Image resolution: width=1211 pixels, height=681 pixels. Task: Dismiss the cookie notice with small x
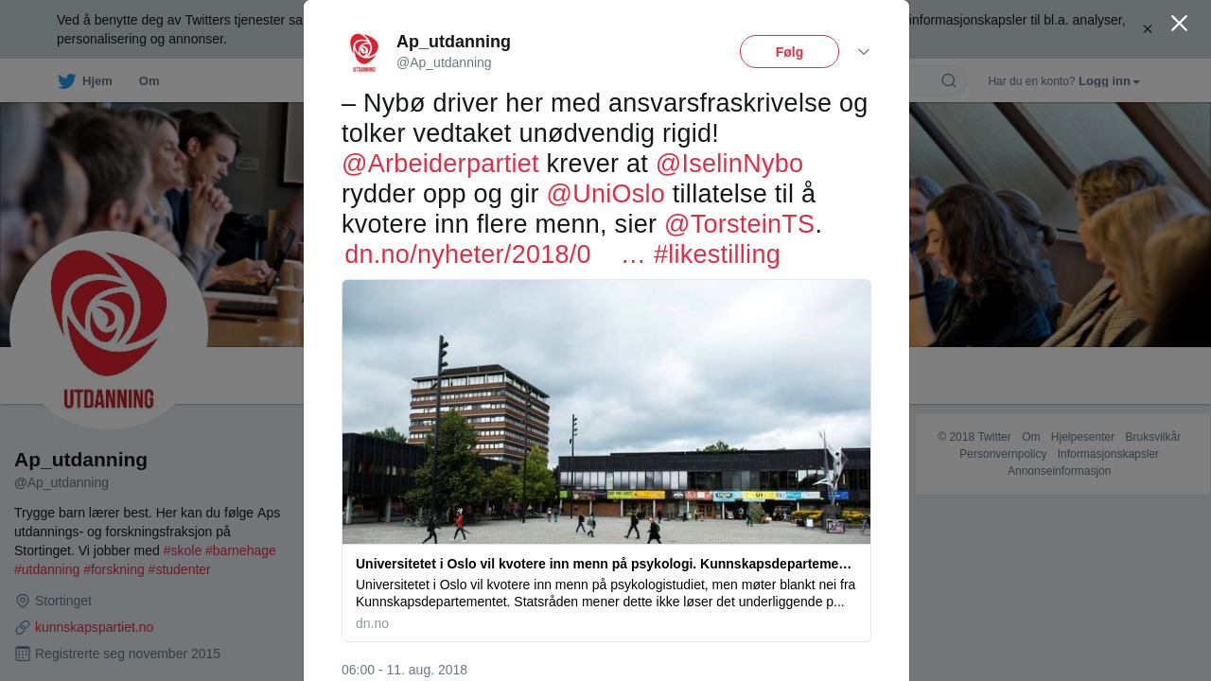coord(1147,29)
